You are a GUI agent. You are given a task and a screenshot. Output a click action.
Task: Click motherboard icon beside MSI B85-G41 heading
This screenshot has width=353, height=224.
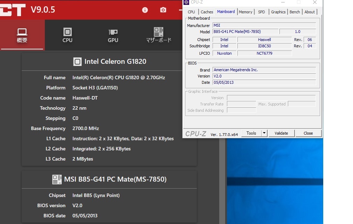point(57,179)
